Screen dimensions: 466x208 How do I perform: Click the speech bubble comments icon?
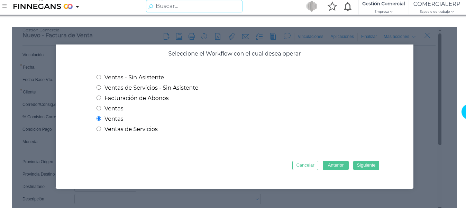287,36
